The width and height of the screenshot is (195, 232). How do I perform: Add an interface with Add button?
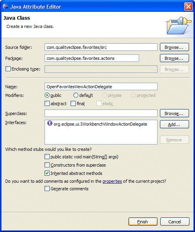pyautogui.click(x=175, y=124)
